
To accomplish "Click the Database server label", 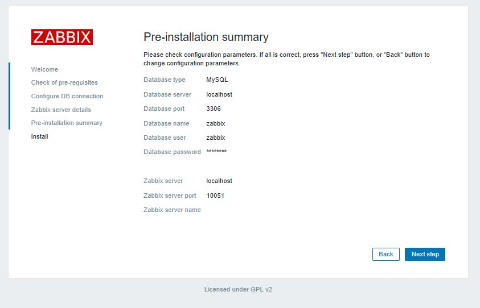I will point(167,94).
